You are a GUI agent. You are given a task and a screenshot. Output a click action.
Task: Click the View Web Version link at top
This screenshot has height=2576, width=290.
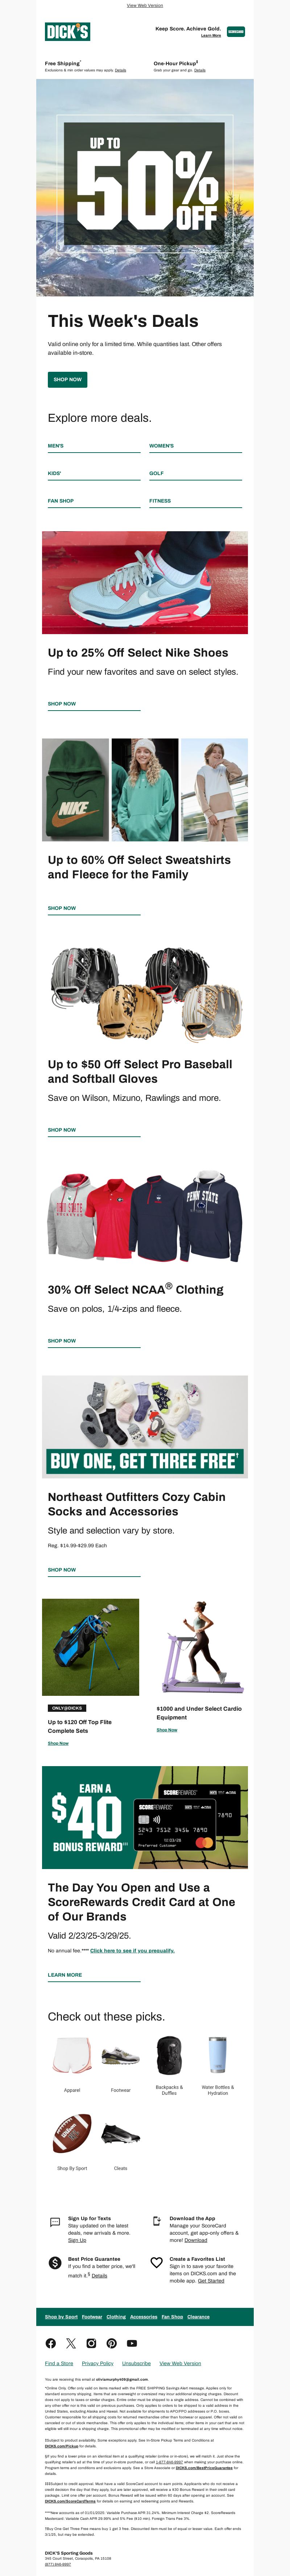pos(145,5)
